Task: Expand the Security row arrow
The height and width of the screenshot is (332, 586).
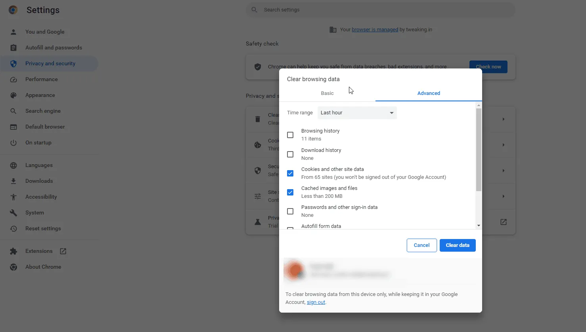Action: click(x=504, y=171)
